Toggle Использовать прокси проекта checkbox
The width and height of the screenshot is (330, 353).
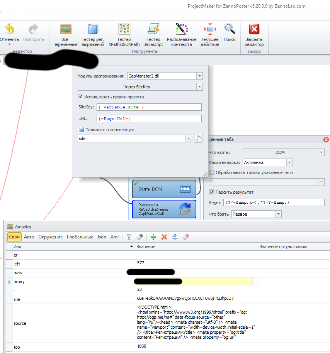[81, 97]
